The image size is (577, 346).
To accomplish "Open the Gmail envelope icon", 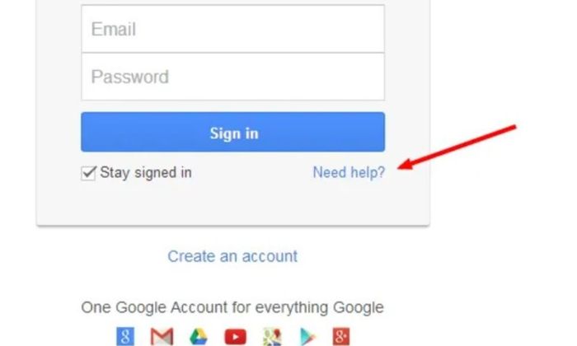I will point(162,336).
